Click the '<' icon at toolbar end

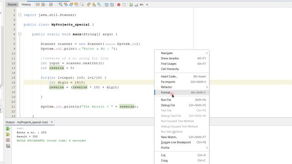(x=147, y=5)
